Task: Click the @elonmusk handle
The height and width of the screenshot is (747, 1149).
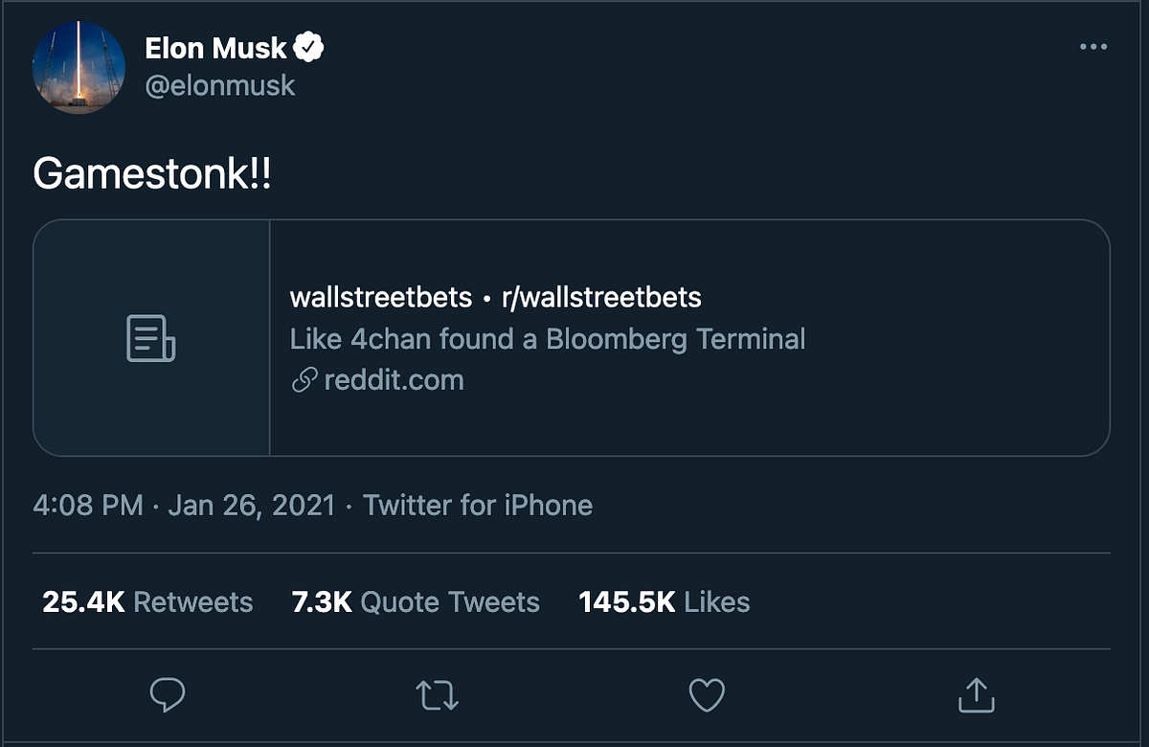Action: [220, 85]
